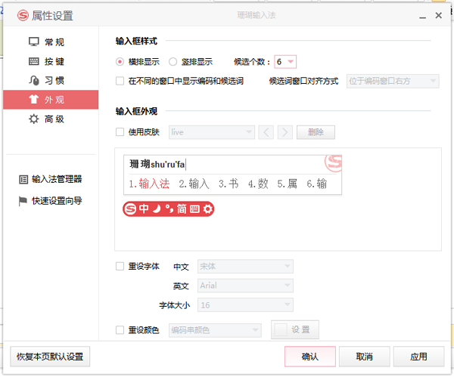Click the 简 simplified icon in preview bar

[x=182, y=209]
